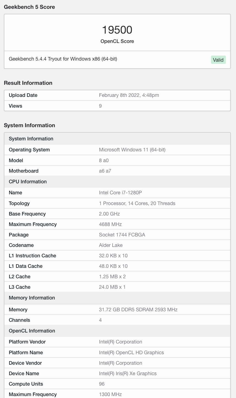Screen dimensions: 236x398
Task: Click the L3 Cache row label
Action: click(x=20, y=287)
